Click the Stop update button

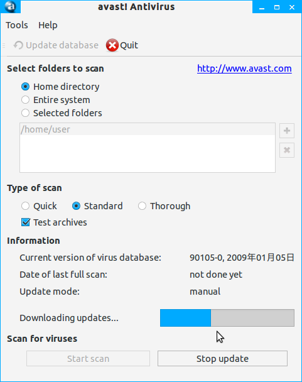[x=222, y=358]
